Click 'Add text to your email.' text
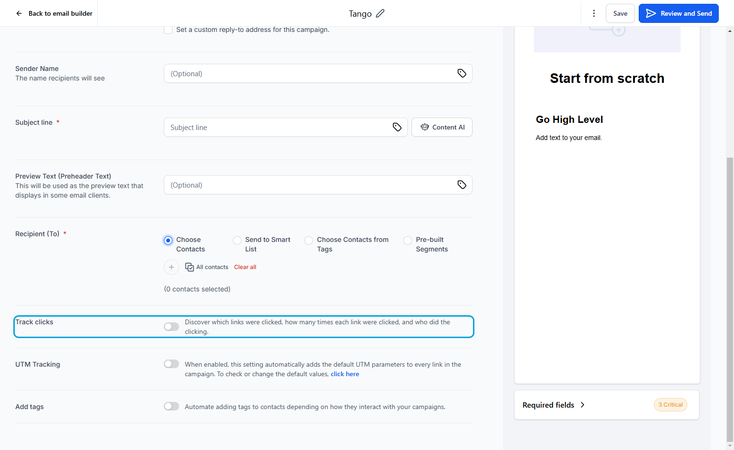Viewport: 734px width, 450px height. click(x=569, y=138)
